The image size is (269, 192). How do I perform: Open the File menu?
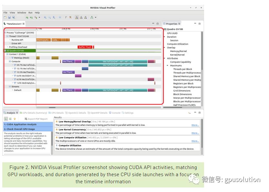point(5,13)
